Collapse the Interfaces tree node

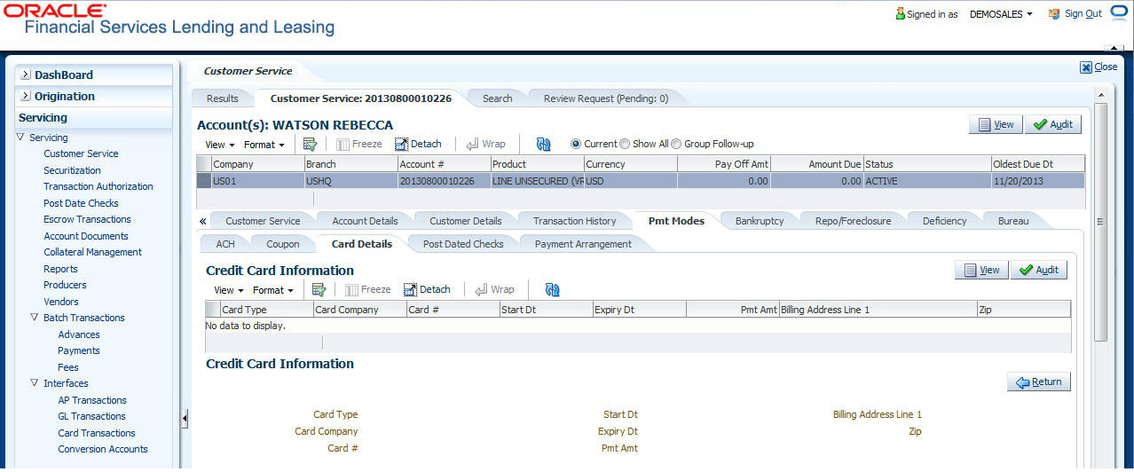coord(35,383)
